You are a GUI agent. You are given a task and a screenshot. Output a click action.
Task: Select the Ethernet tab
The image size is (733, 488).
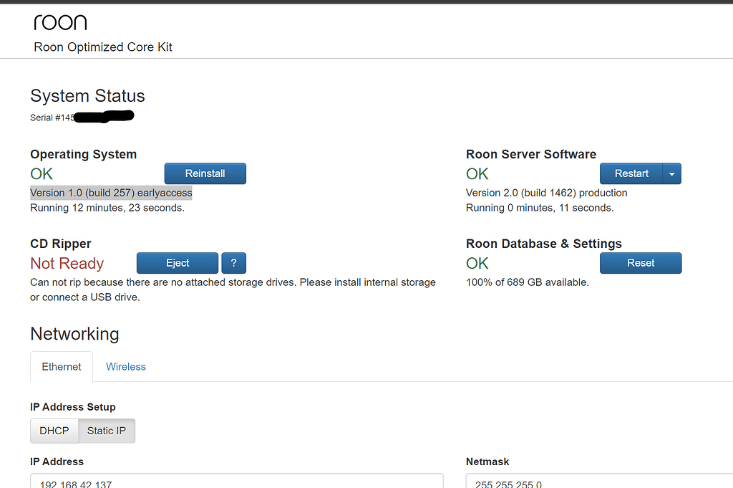tap(61, 366)
